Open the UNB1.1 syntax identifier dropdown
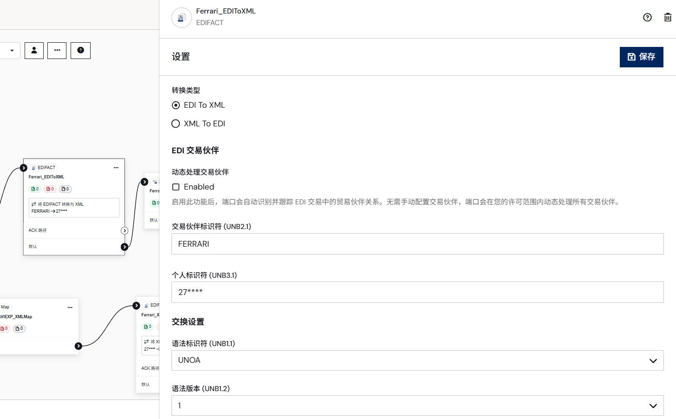Viewport: 676px width, 419px height. click(x=417, y=360)
